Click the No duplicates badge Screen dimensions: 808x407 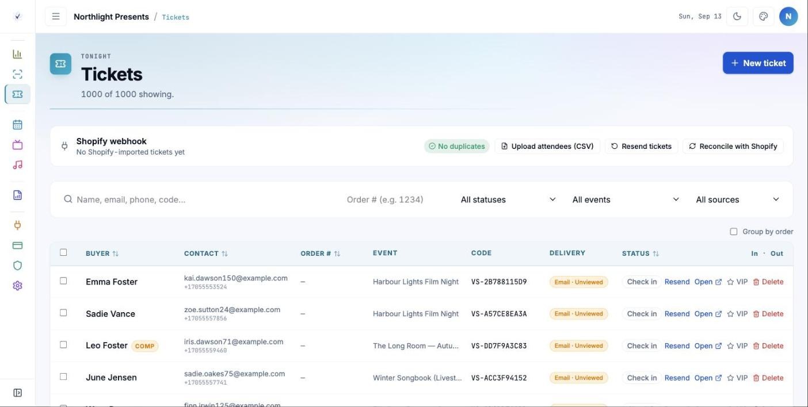click(457, 146)
